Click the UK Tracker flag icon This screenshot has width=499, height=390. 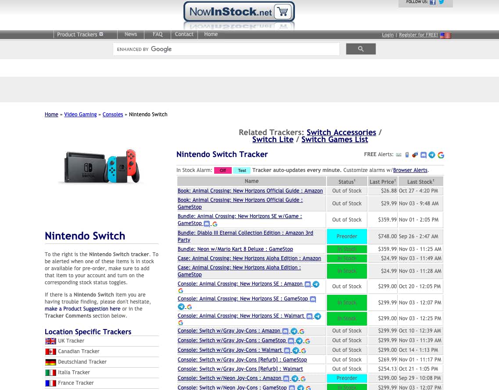(51, 341)
